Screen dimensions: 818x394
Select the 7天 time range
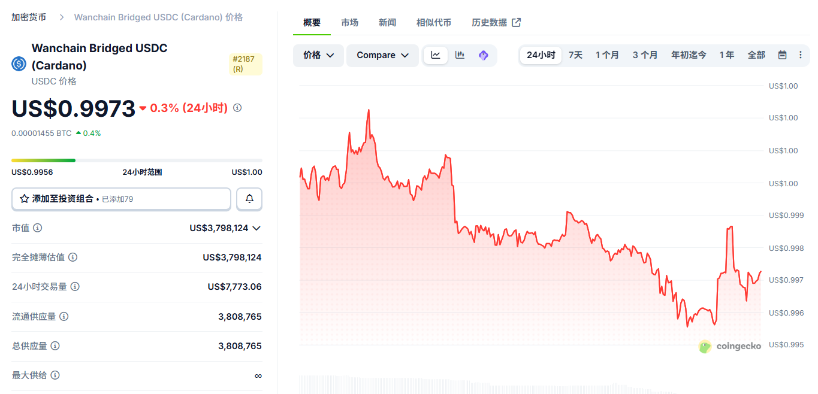tap(575, 55)
